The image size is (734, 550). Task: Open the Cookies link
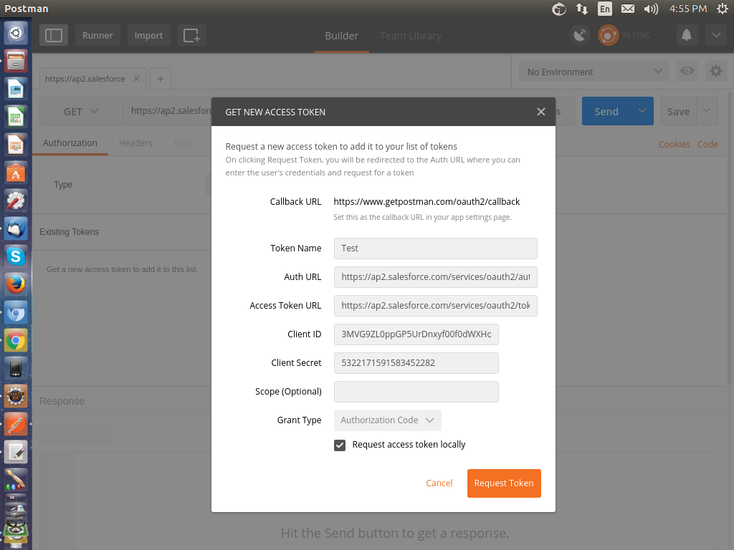point(674,145)
